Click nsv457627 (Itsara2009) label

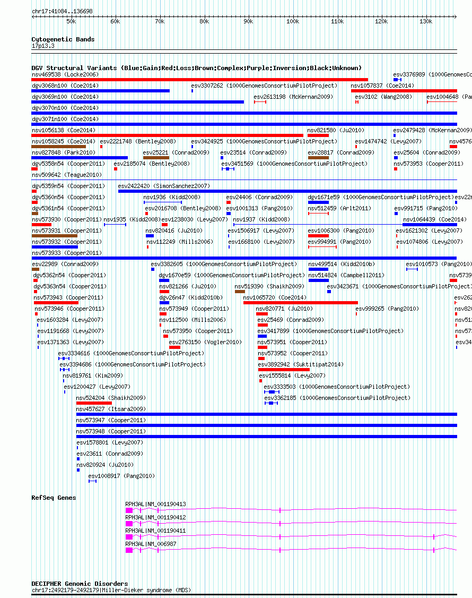coord(111,409)
